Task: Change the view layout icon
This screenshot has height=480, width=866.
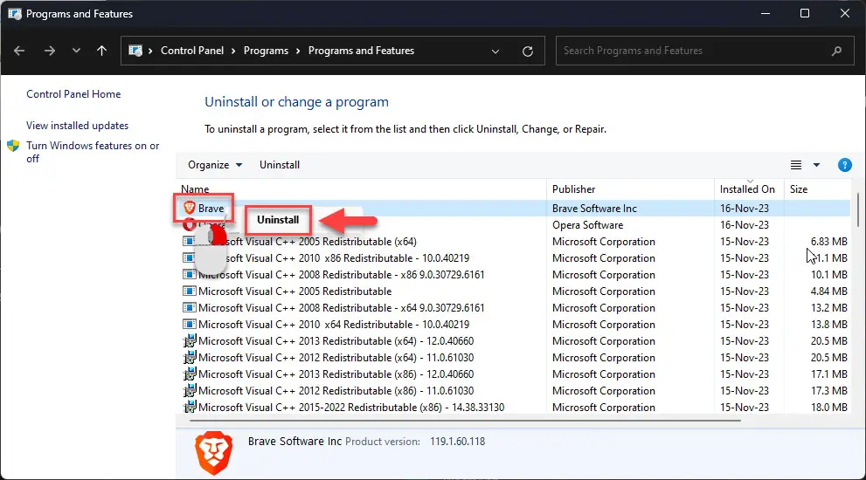Action: pyautogui.click(x=796, y=165)
